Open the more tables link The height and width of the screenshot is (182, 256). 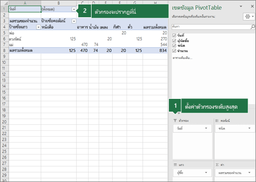click(182, 58)
